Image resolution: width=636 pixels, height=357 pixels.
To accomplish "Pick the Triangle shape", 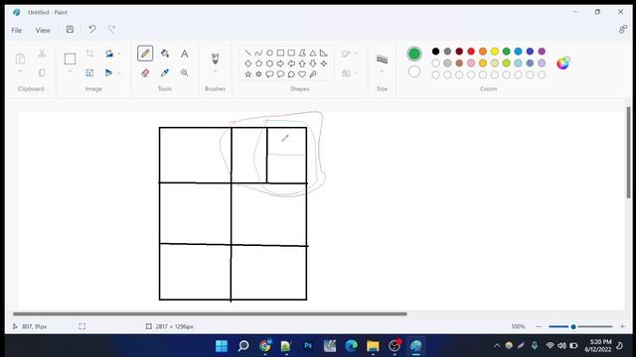I will click(313, 53).
